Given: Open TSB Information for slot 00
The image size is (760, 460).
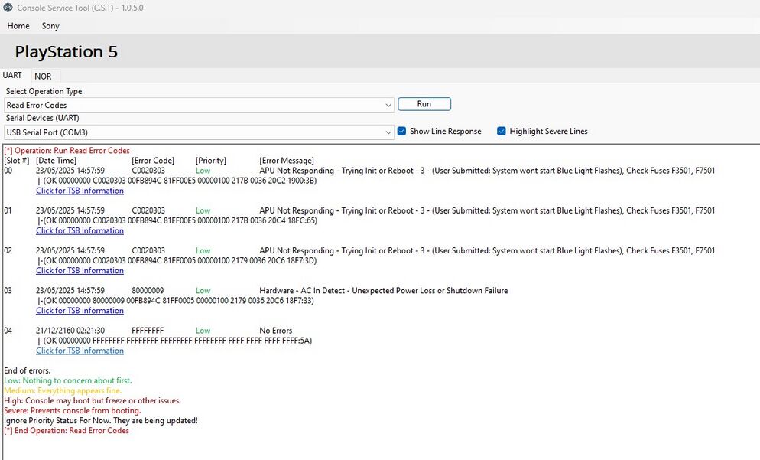Looking at the screenshot, I should (x=80, y=190).
